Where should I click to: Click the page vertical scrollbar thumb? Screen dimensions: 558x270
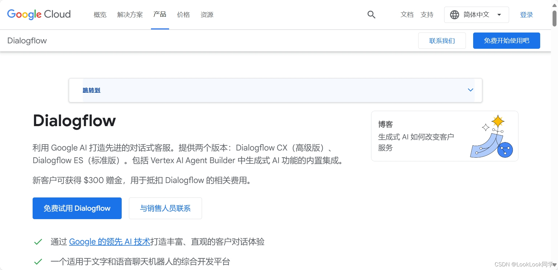coord(555,18)
